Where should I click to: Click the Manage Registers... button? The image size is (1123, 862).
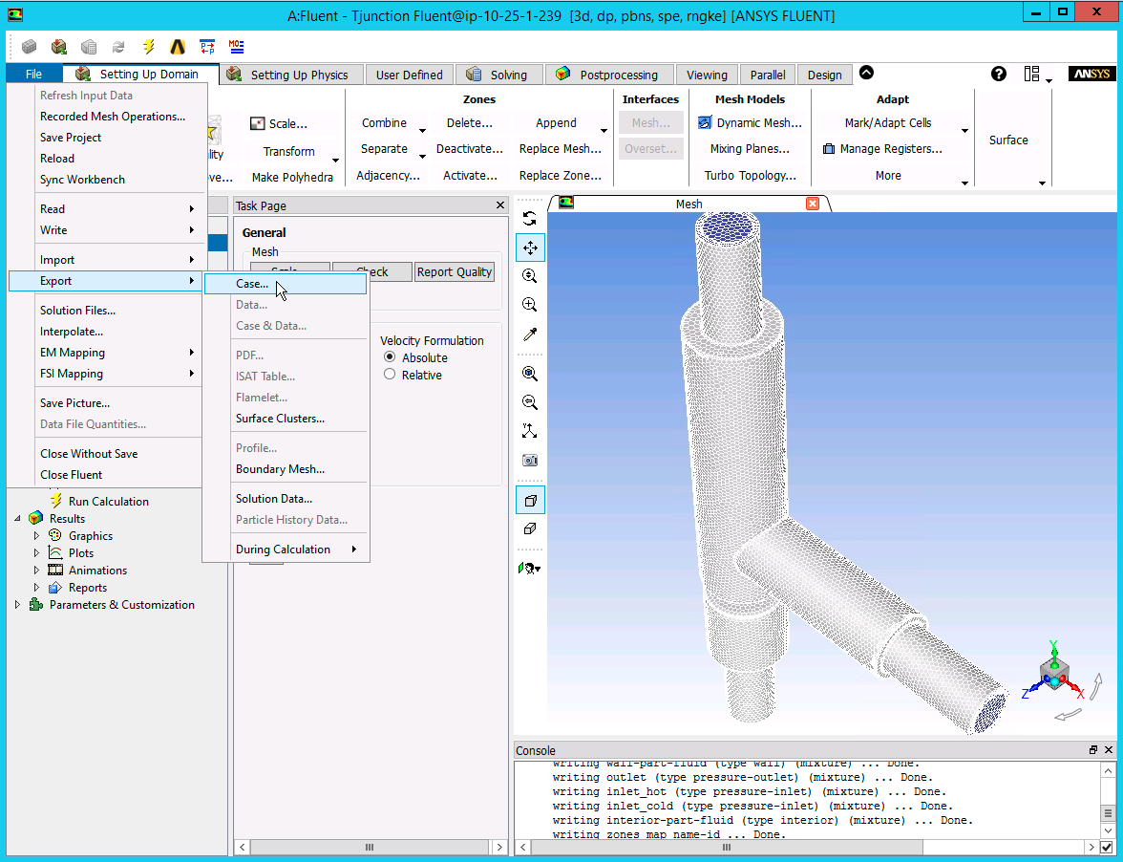(x=882, y=149)
